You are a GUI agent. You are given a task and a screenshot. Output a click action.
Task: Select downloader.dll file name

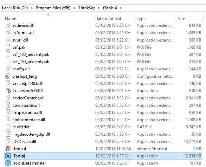pos(26,105)
